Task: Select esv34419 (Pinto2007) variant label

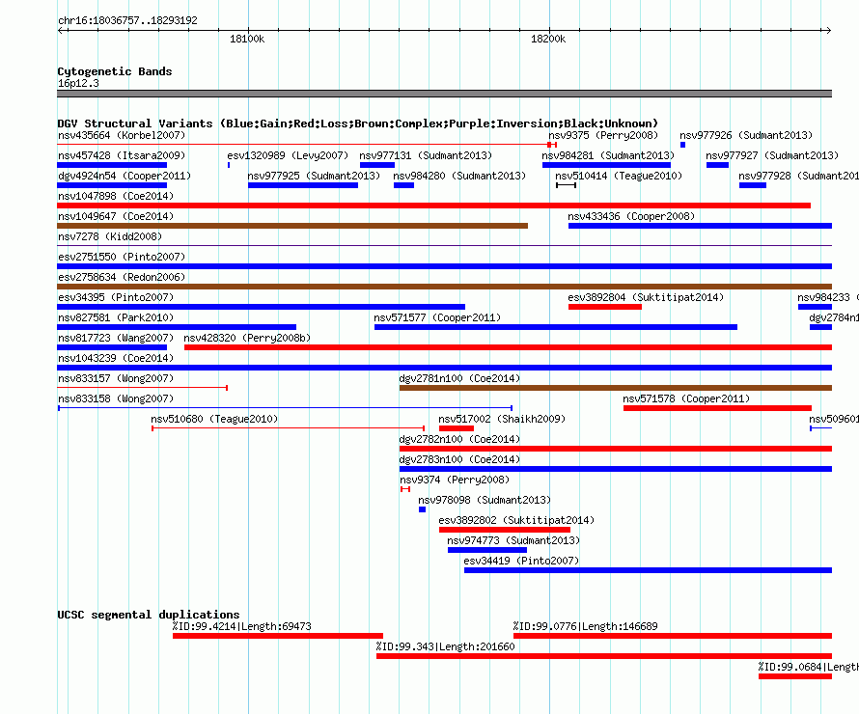Action: 521,561
